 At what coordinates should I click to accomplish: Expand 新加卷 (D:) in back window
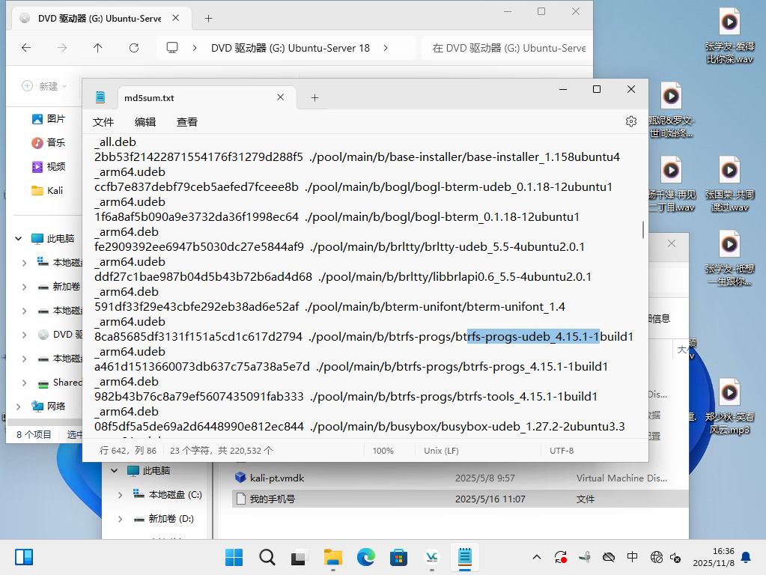click(x=120, y=519)
